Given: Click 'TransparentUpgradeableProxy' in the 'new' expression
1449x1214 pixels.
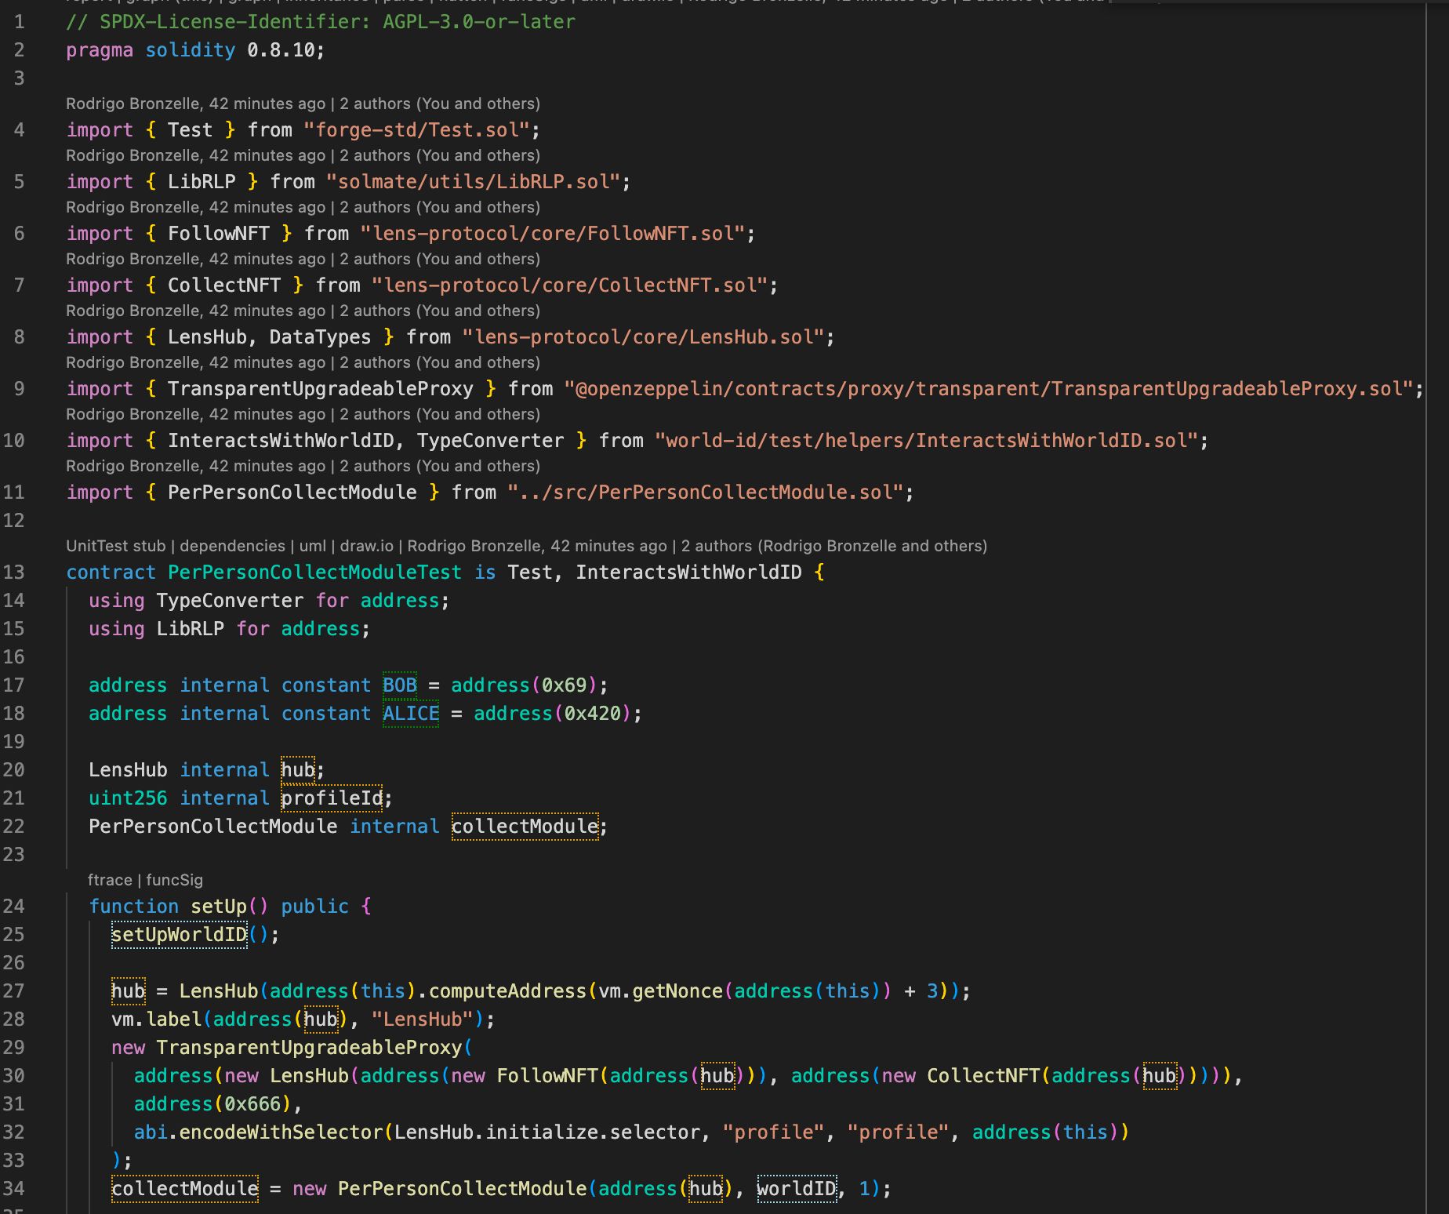Looking at the screenshot, I should (x=309, y=1048).
